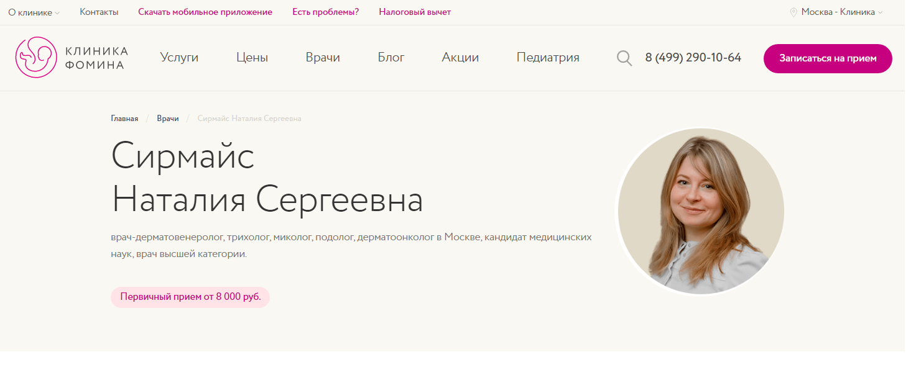Expand the О клинике dropdown
The height and width of the screenshot is (375, 916).
pos(34,12)
